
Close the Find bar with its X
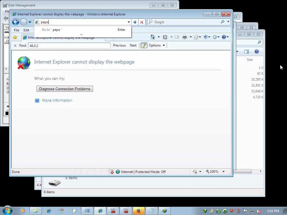(x=15, y=46)
